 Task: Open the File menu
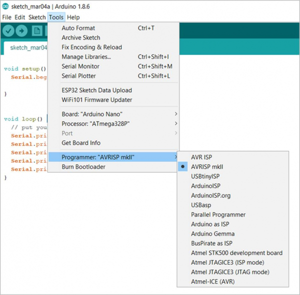pos(6,17)
